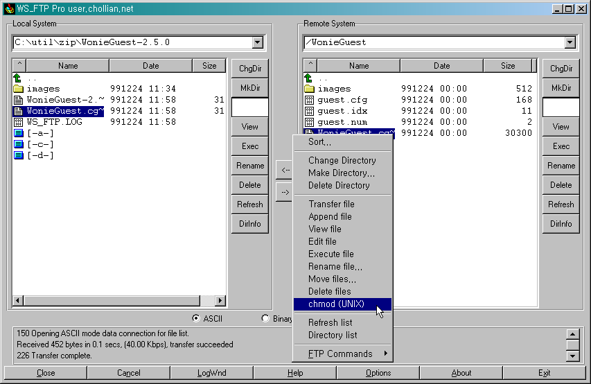Click local Rename button
591x384 pixels.
pyautogui.click(x=250, y=166)
